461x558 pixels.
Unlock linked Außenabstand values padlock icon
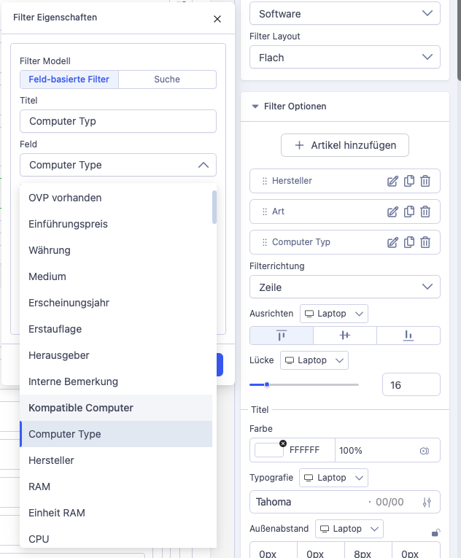[x=435, y=532]
